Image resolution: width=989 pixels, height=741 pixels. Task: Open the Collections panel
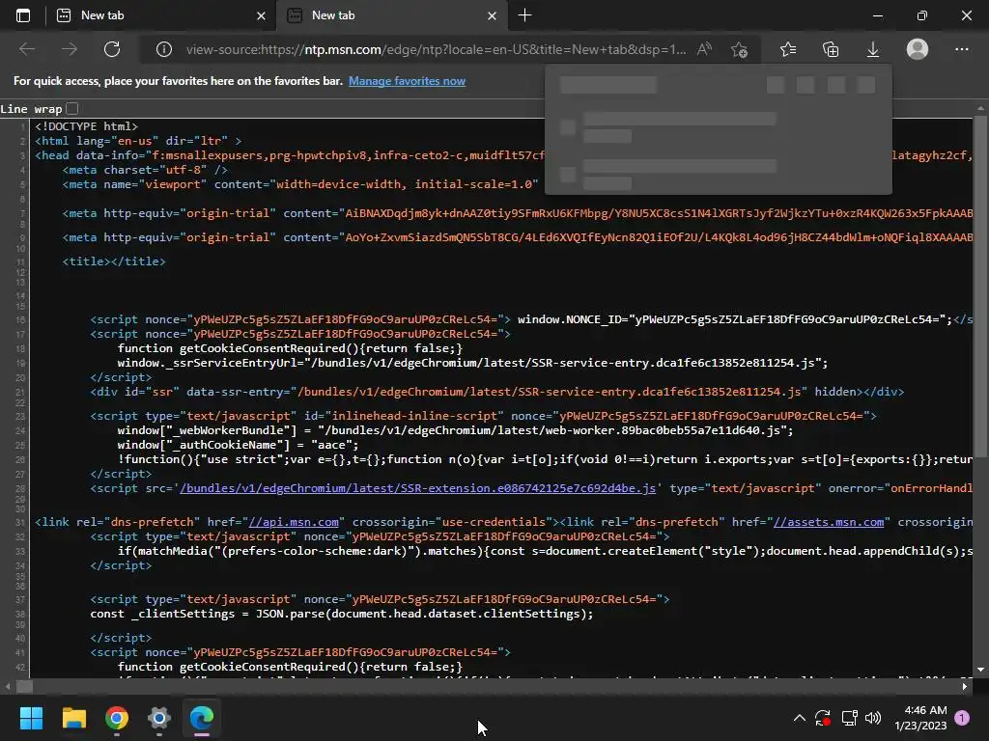pos(831,49)
